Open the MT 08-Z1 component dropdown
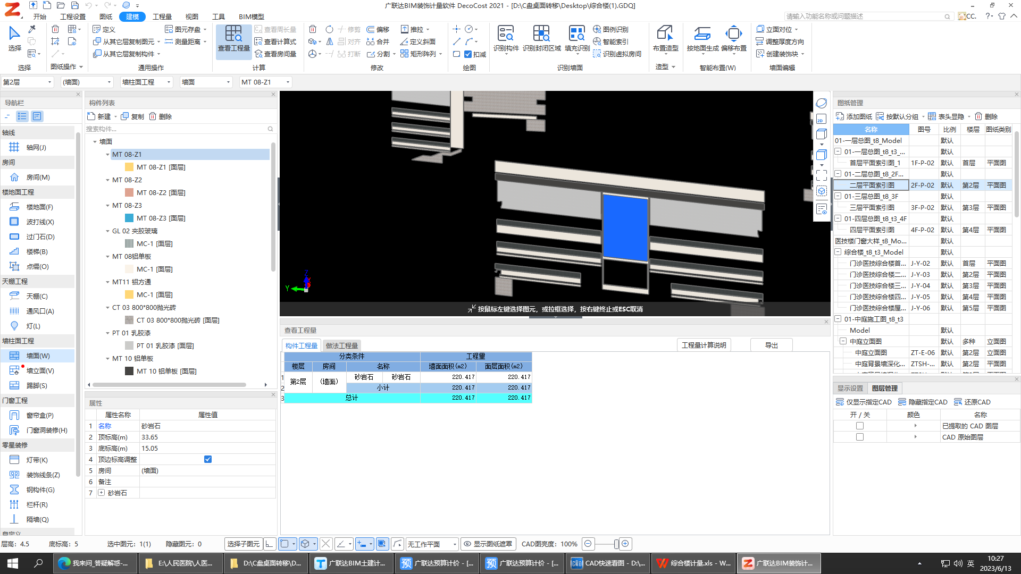The image size is (1021, 574). (265, 82)
